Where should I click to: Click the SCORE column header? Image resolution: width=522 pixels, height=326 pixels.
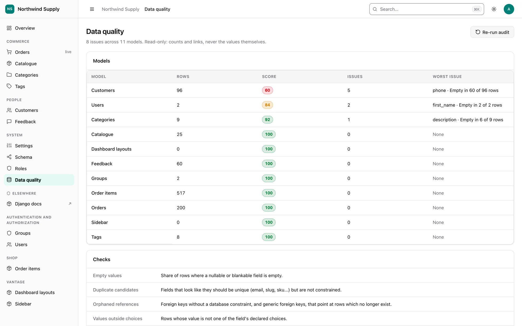click(x=269, y=76)
